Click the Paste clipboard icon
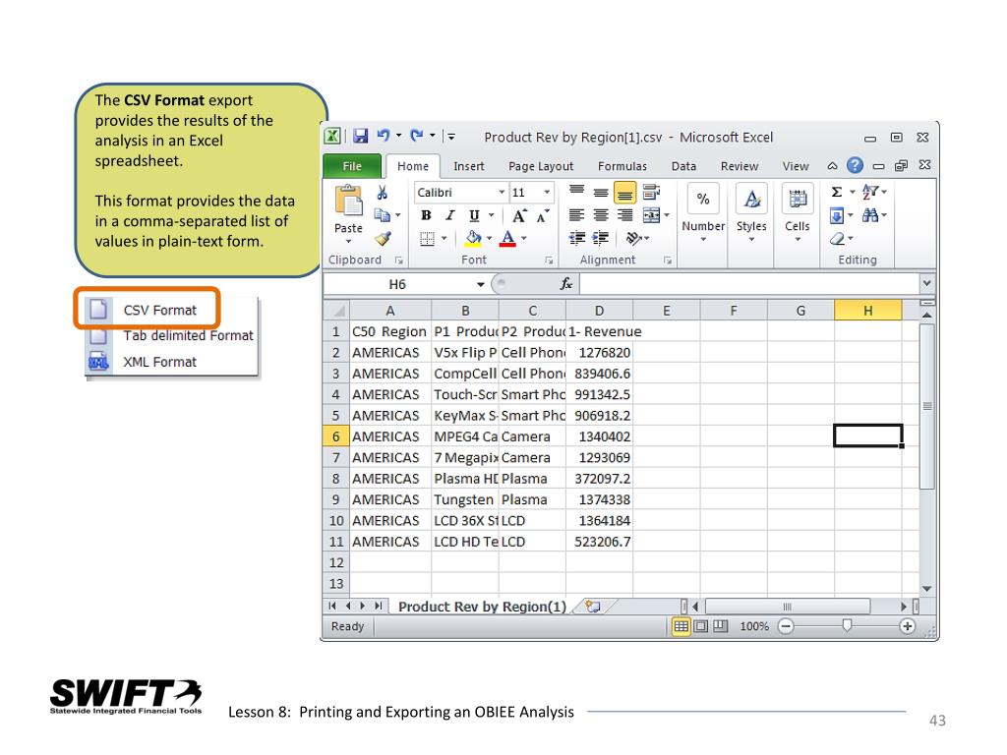 (349, 200)
